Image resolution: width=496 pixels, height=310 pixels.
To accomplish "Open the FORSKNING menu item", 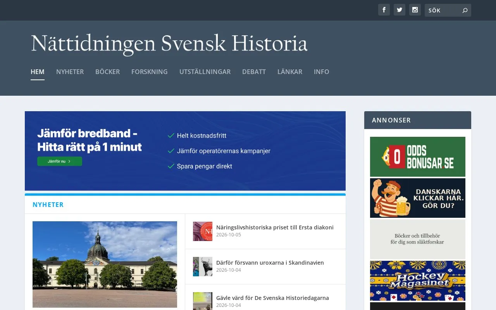I will (x=150, y=72).
